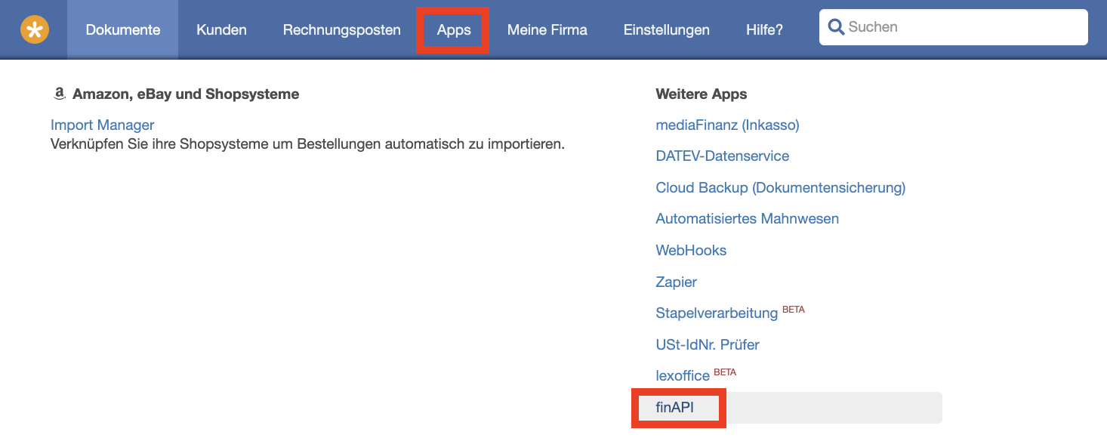
Task: Click the Amazon icon beside shop systems heading
Action: point(59,94)
